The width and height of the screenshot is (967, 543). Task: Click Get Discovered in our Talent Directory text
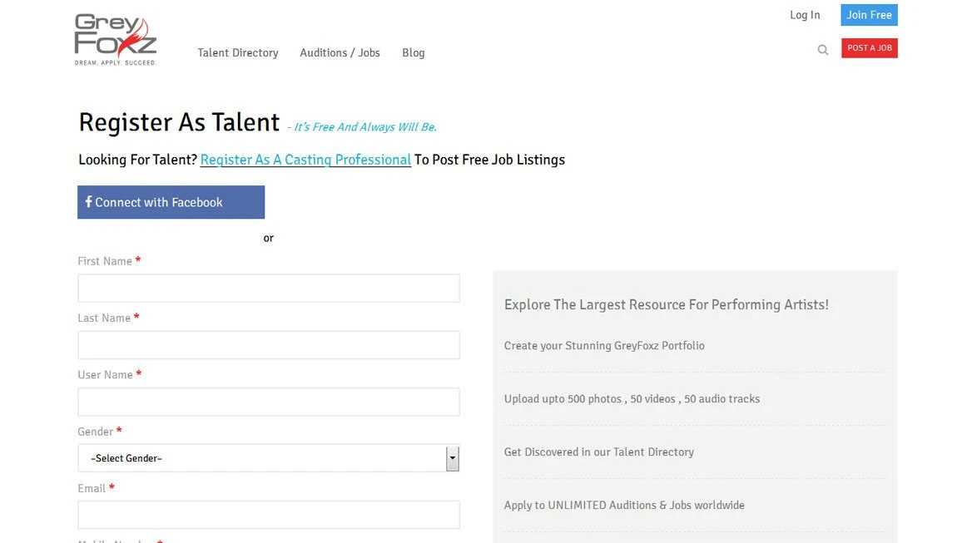(599, 452)
